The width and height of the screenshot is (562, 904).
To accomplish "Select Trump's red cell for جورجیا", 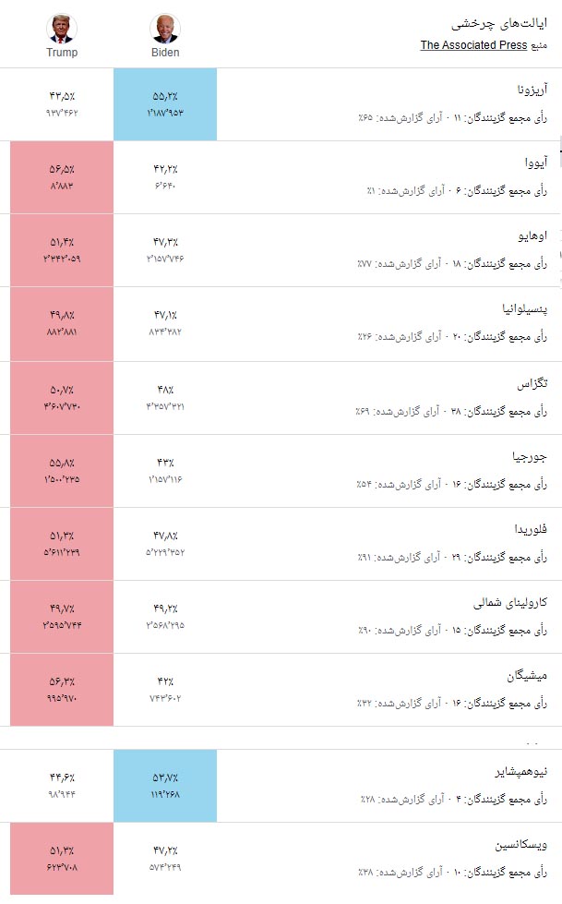I will pos(59,471).
